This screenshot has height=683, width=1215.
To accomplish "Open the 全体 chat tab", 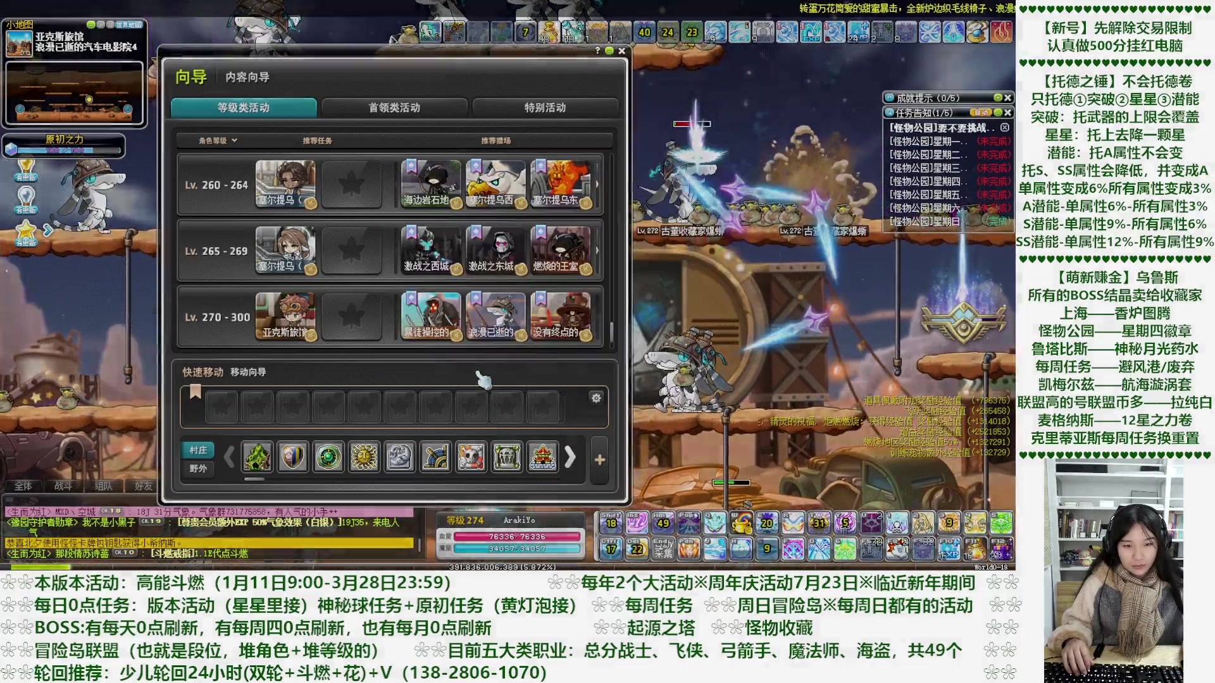I will (23, 486).
